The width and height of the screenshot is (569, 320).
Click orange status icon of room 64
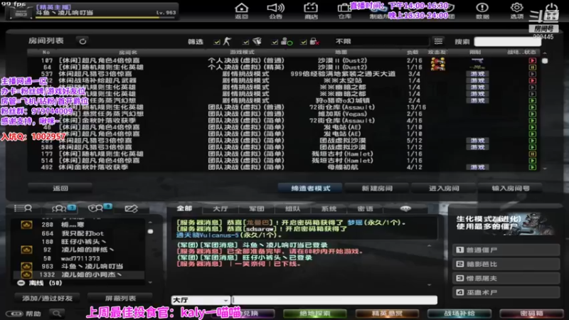pyautogui.click(x=532, y=67)
